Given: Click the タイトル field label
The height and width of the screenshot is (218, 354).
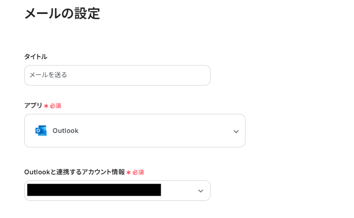Looking at the screenshot, I should 36,57.
